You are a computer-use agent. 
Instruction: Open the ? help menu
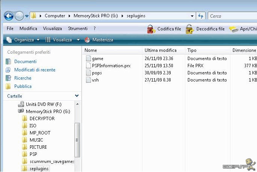click(x=95, y=29)
